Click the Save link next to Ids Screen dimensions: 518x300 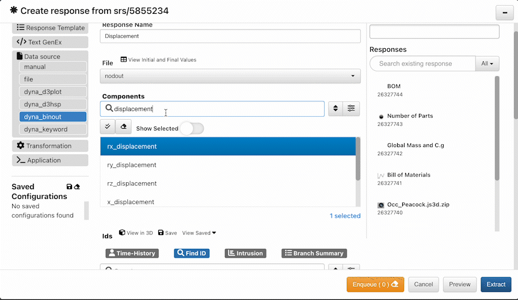(167, 233)
